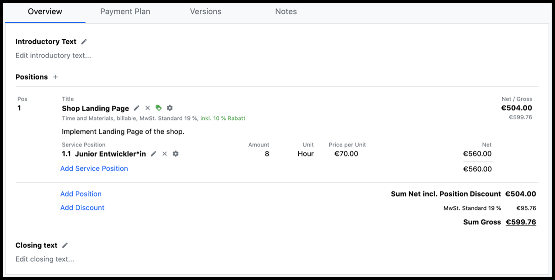Click 'Implement Landing Page of the shop.' description
The width and height of the screenshot is (555, 280).
pos(123,131)
